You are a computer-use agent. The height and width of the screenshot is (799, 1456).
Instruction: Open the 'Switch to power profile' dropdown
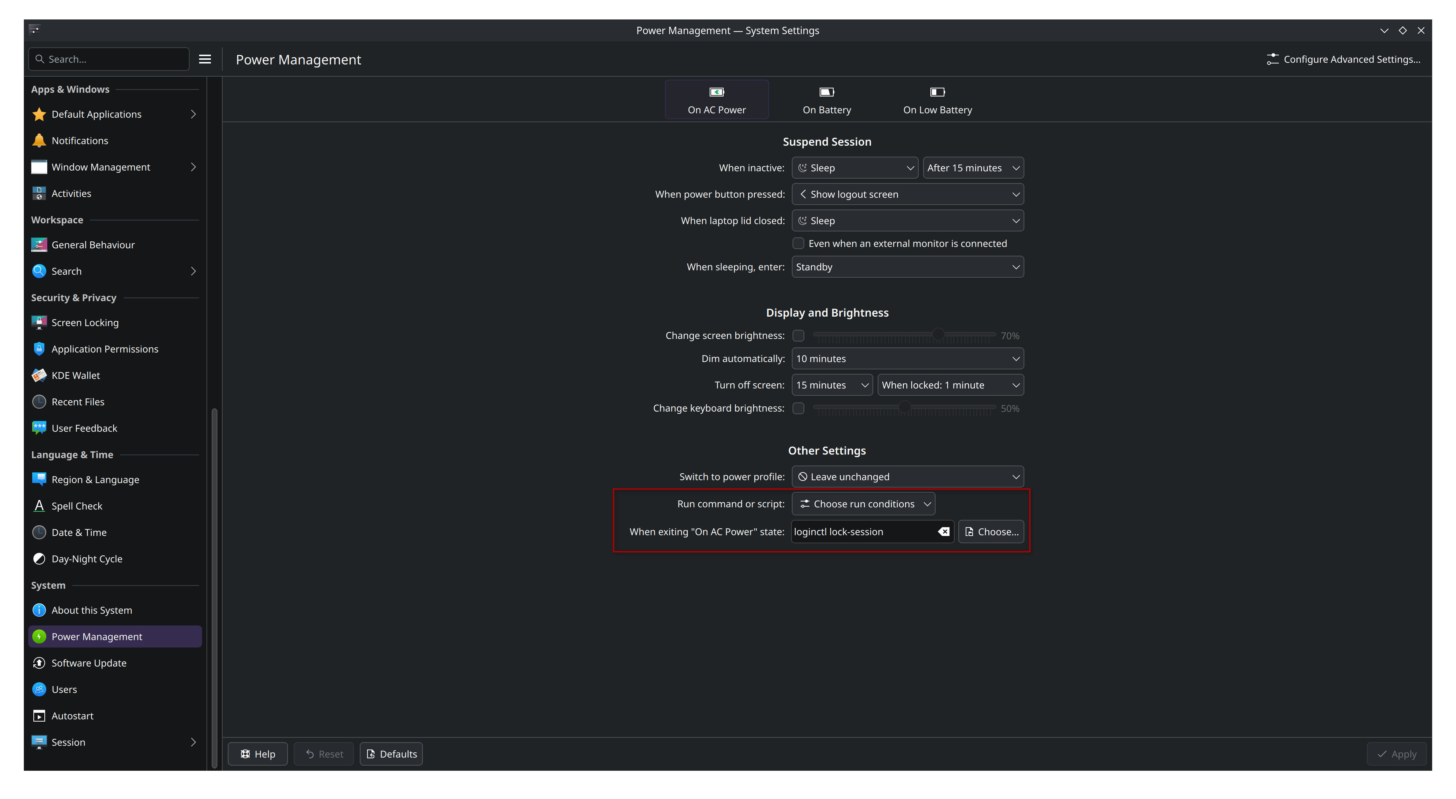pyautogui.click(x=907, y=476)
